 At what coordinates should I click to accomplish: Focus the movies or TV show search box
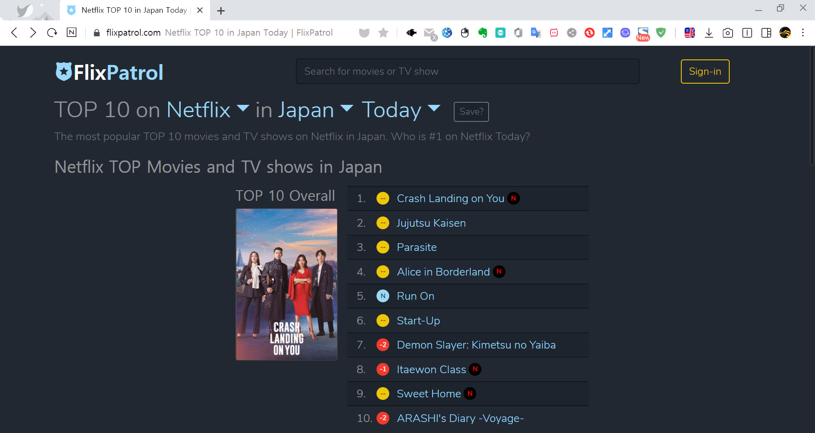pyautogui.click(x=467, y=71)
